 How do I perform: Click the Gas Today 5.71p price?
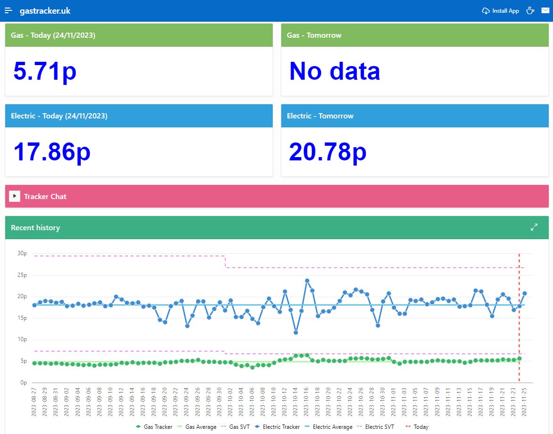pyautogui.click(x=45, y=71)
